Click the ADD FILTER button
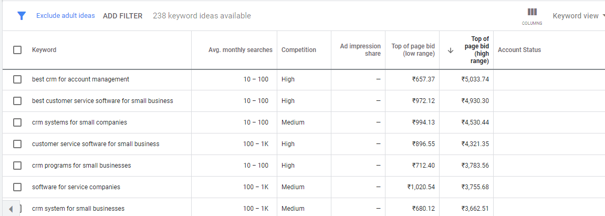The height and width of the screenshot is (216, 605). [x=123, y=16]
